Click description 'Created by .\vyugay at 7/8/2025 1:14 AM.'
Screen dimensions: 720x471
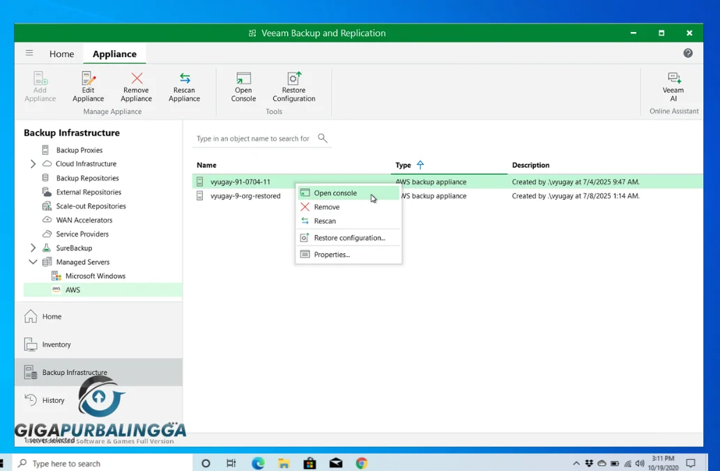pos(575,196)
